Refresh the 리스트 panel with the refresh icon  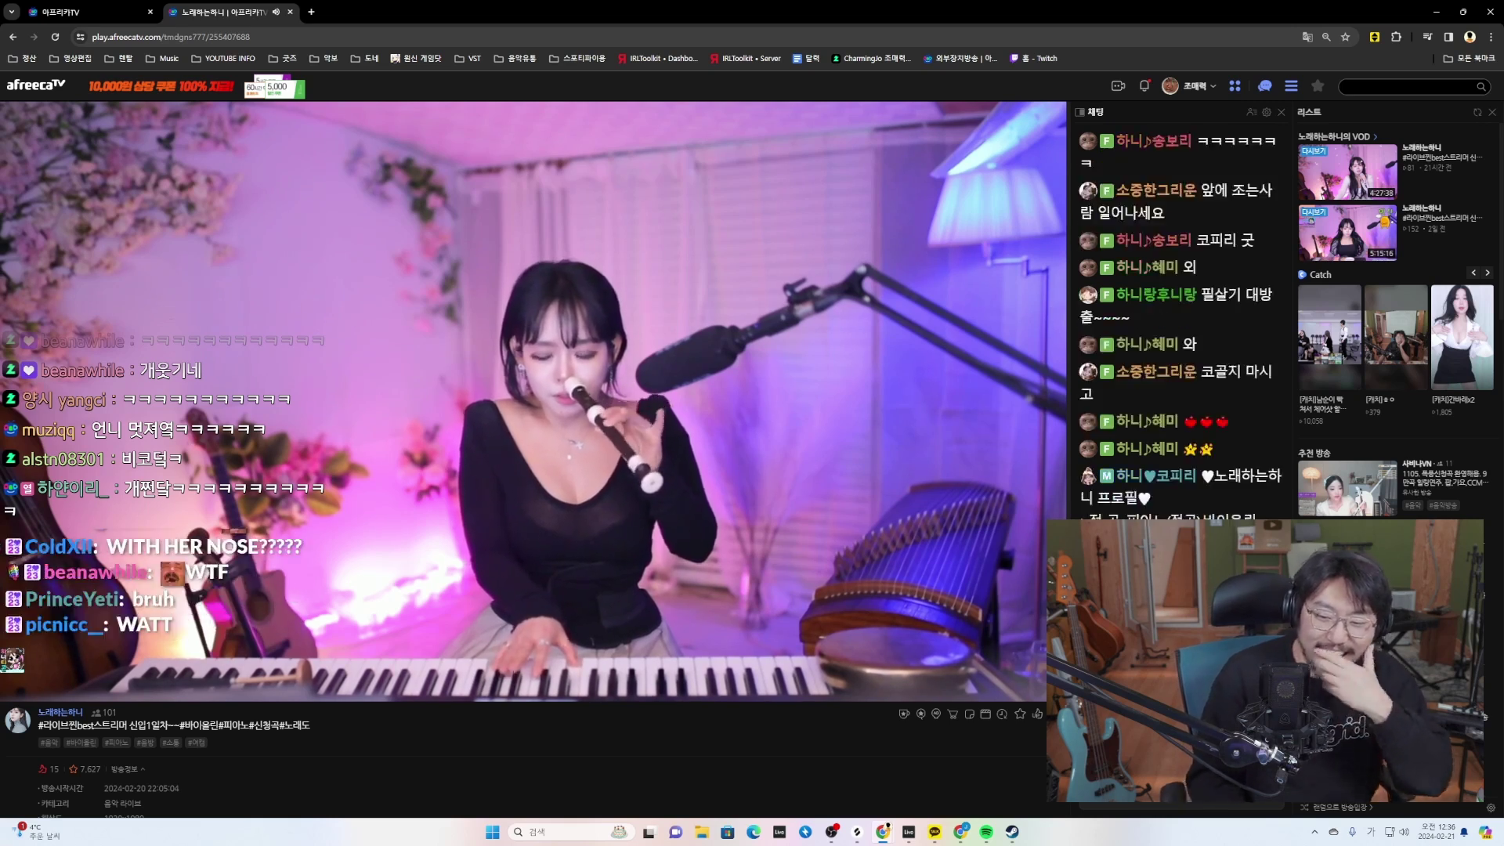(x=1477, y=112)
